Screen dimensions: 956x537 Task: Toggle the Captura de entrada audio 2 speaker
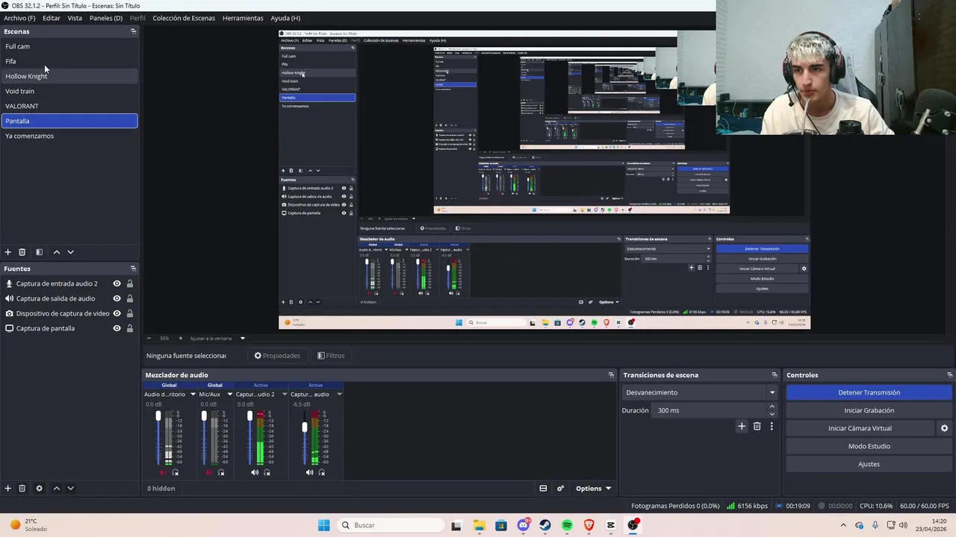tap(255, 472)
